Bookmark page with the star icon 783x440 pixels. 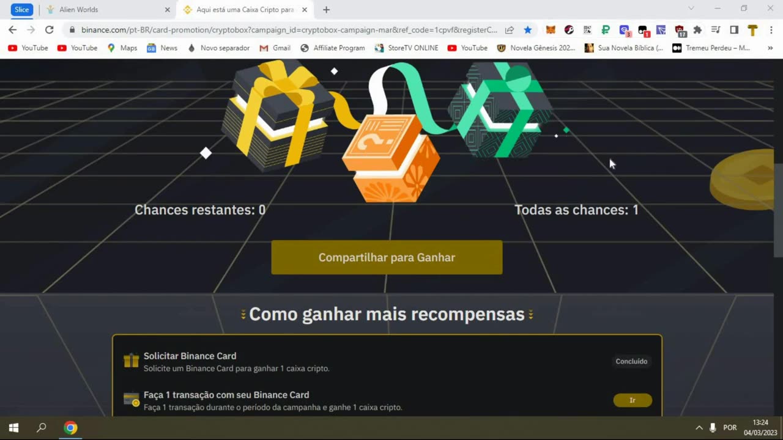click(527, 29)
